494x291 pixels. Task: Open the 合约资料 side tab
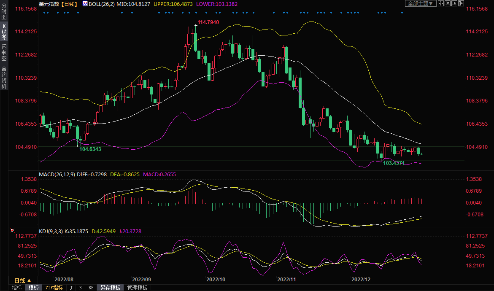coord(4,77)
